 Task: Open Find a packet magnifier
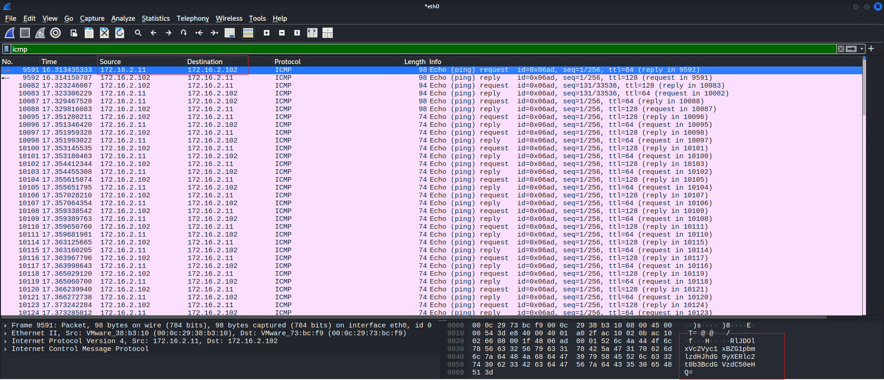coord(138,33)
